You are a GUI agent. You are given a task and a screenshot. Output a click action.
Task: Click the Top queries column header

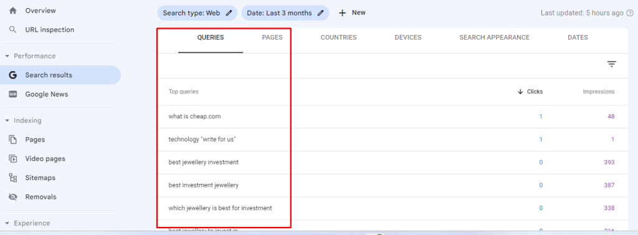coord(184,92)
